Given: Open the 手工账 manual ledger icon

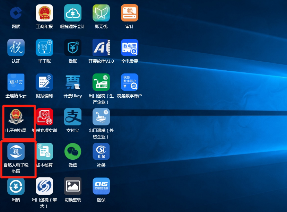Looking at the screenshot, I should [44, 47].
